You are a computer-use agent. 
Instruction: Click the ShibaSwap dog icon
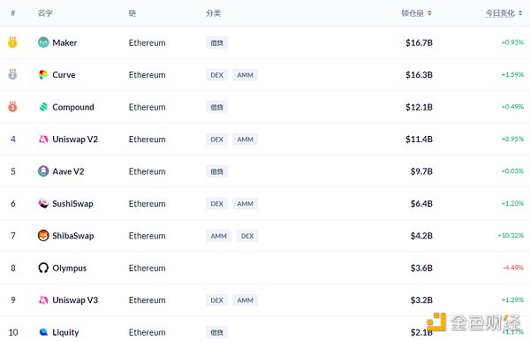pos(43,236)
